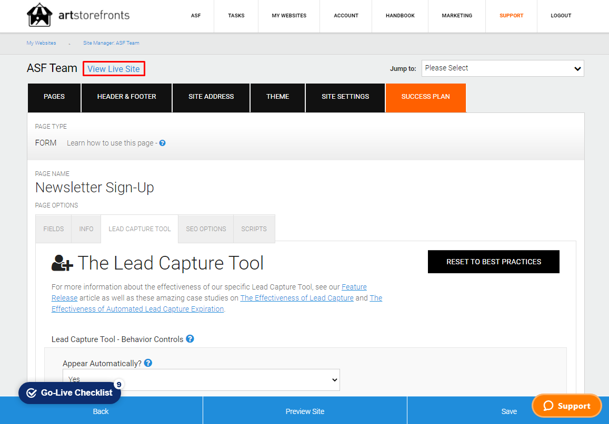Click LOGOUT in the top navigation
The height and width of the screenshot is (424, 609).
(x=561, y=16)
